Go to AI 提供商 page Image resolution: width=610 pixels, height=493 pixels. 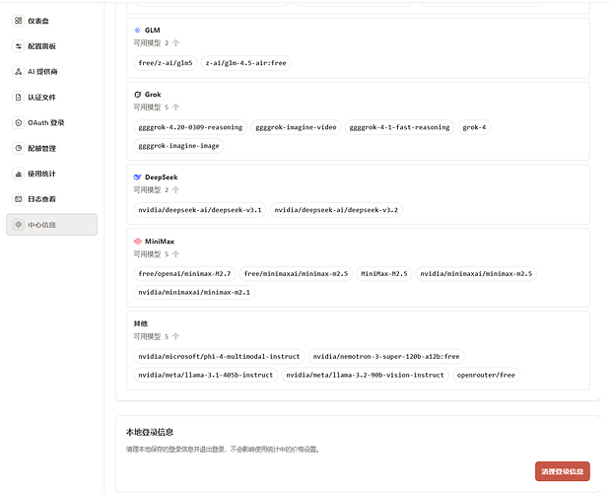coord(52,72)
